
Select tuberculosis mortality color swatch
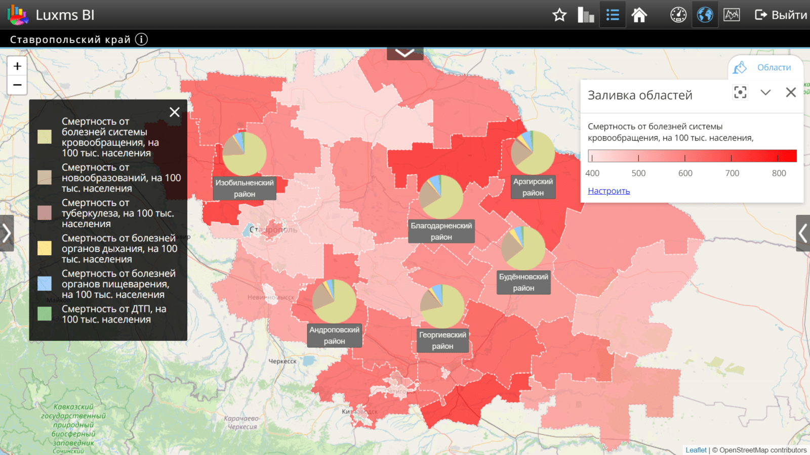pos(45,213)
